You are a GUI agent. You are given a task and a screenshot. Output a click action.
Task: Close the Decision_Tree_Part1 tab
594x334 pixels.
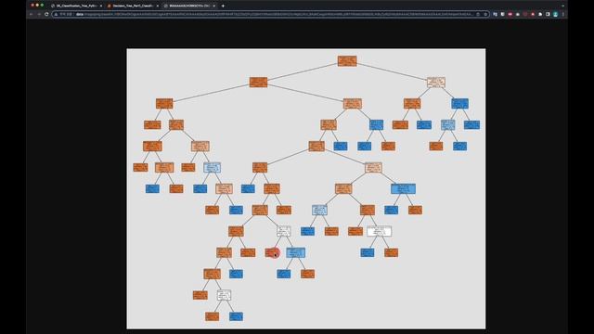[x=157, y=6]
